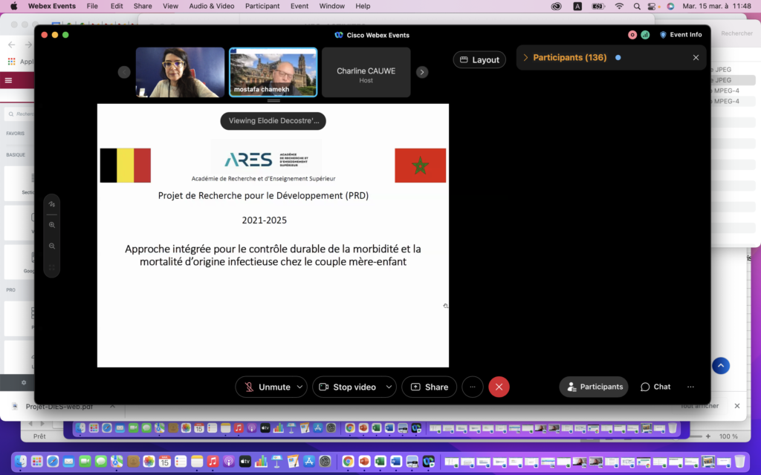Click the blue scroll-to-top arrow in background window
This screenshot has width=761, height=475.
pos(721,365)
